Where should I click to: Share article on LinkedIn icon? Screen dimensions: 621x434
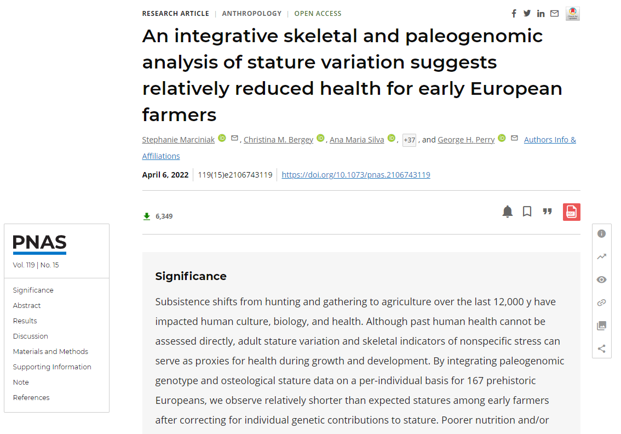click(x=540, y=14)
